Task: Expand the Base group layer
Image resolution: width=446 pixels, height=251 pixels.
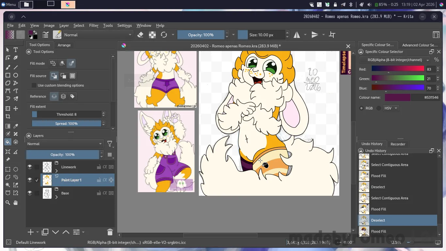Action: coord(56,197)
